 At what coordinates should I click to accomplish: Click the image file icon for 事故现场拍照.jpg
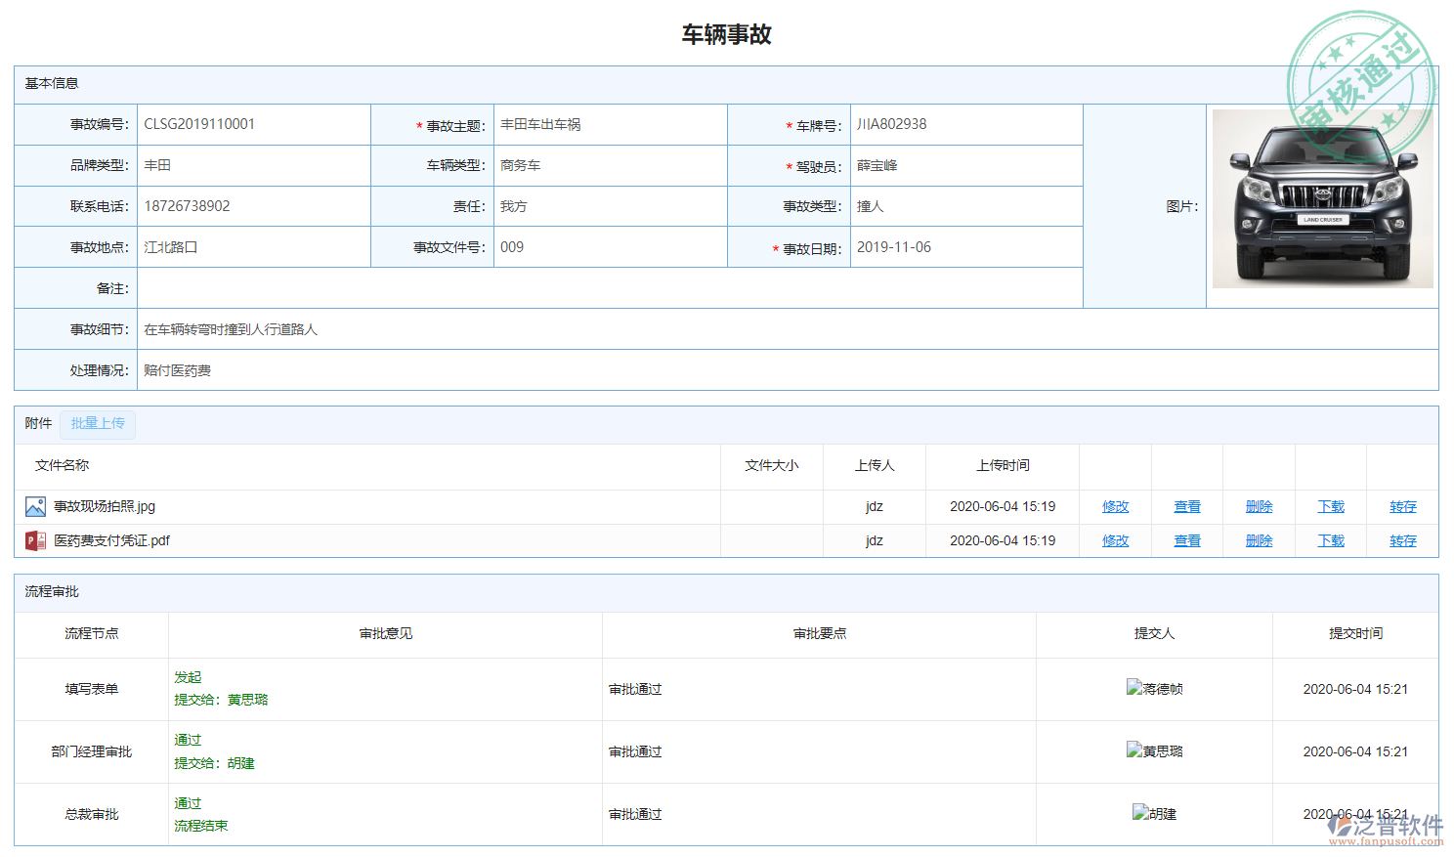[35, 506]
